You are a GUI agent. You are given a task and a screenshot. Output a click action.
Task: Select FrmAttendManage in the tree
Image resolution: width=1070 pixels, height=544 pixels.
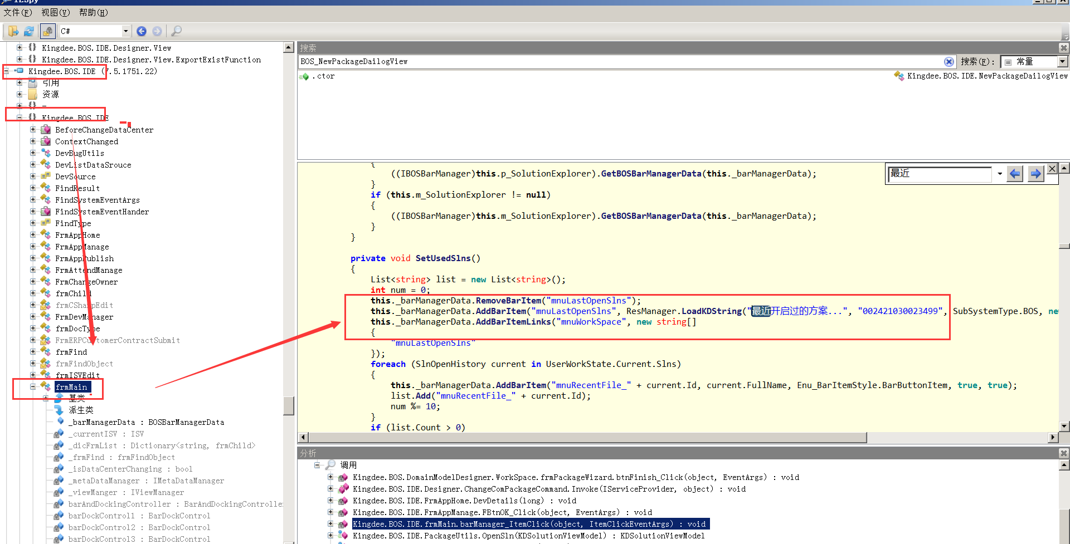coord(89,270)
